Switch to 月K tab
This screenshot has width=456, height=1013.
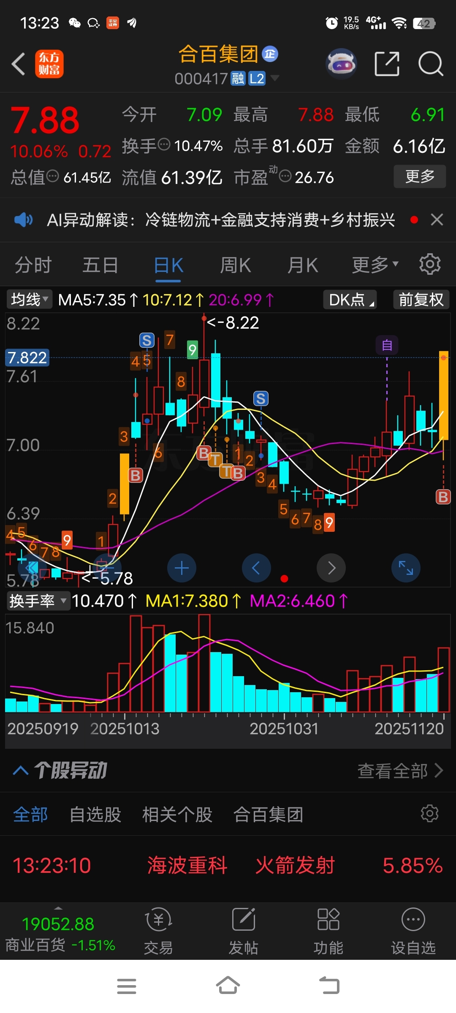(303, 265)
